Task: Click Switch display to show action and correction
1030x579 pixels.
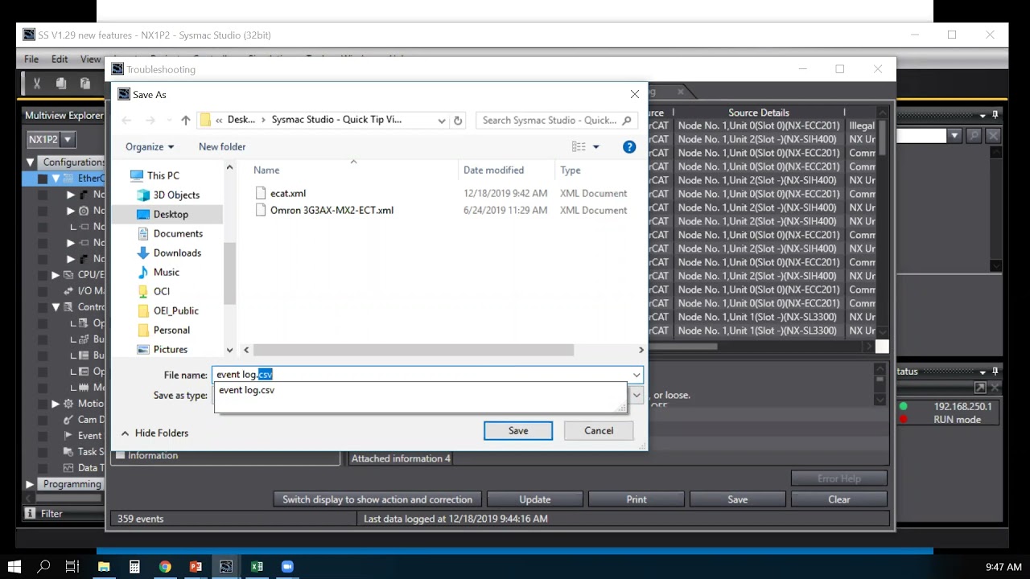Action: tap(377, 499)
